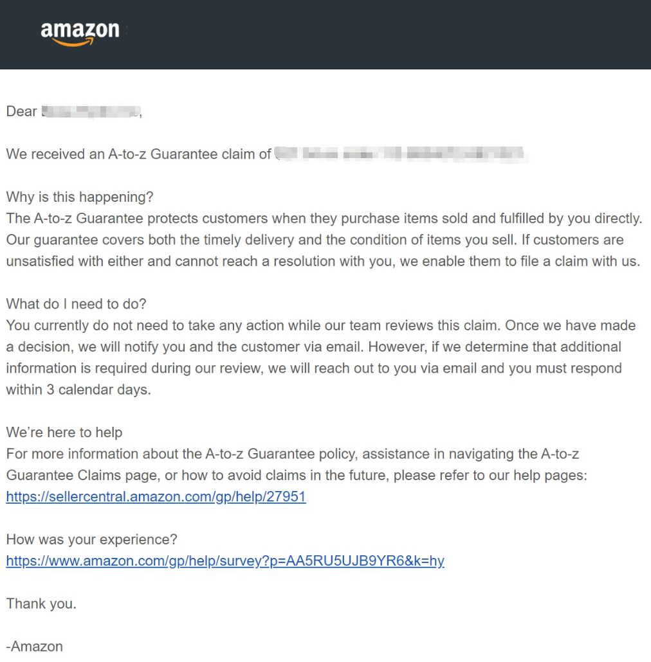Viewport: 651px width, 662px height.
Task: Click the "How was your experience?" heading
Action: click(x=91, y=539)
